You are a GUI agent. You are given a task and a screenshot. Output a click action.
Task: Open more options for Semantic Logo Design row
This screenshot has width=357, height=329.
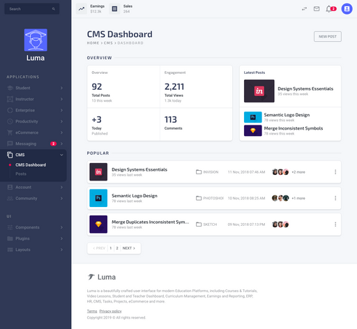coord(335,198)
